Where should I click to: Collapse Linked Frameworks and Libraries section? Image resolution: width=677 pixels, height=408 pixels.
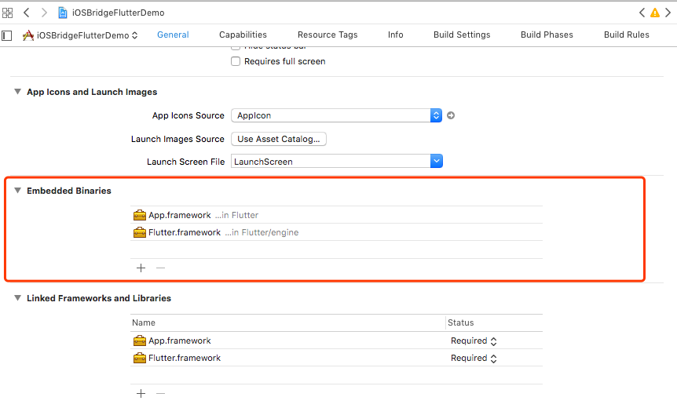[x=17, y=297]
